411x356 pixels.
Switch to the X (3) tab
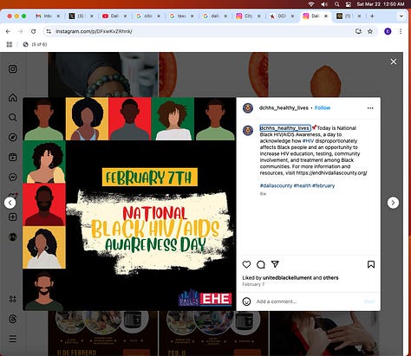[81, 16]
